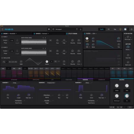
Task: Like the Renegoat preset with heart icon
Action: [53, 29]
